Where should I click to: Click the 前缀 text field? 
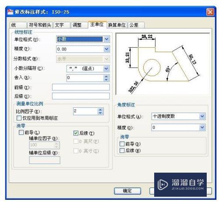tap(81, 87)
